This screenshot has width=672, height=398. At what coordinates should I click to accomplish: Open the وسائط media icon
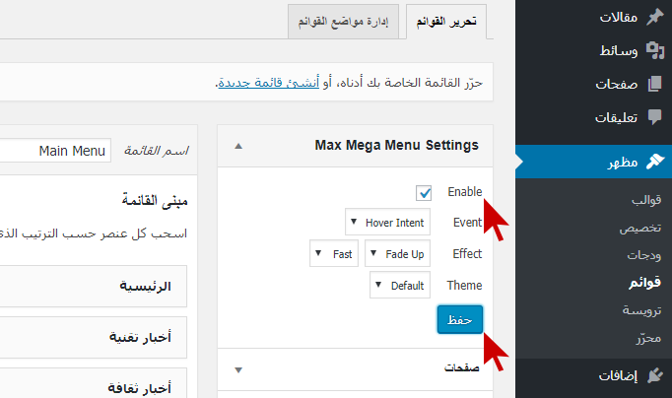point(655,50)
